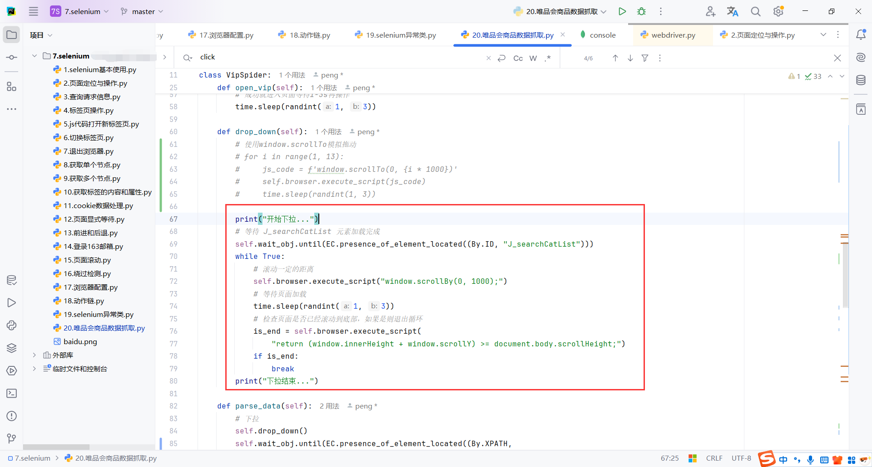Close the find bar
This screenshot has height=467, width=872.
pyautogui.click(x=837, y=58)
